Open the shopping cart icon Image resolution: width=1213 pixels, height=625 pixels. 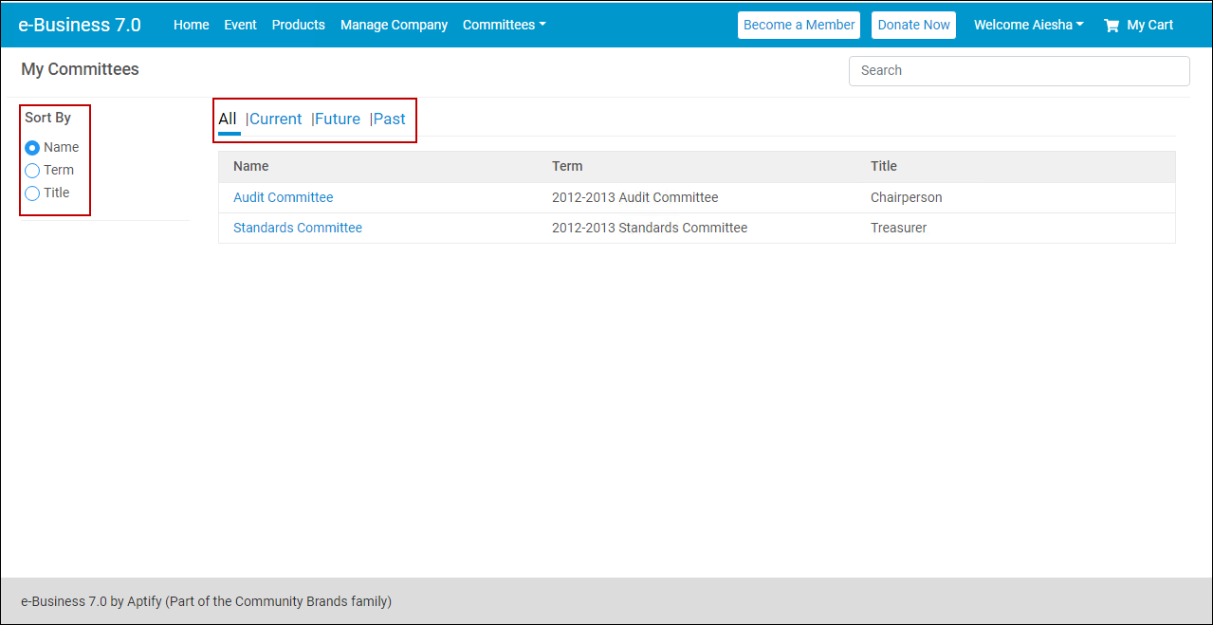(1112, 26)
